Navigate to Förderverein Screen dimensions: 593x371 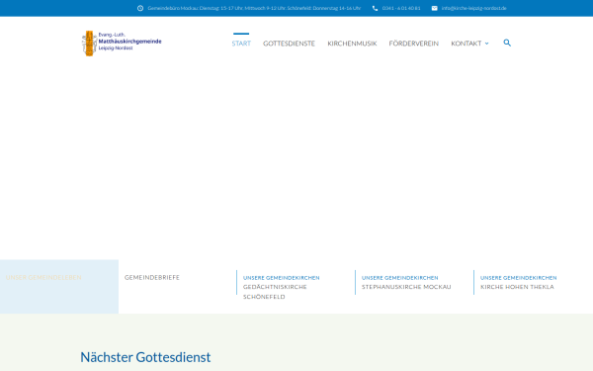414,44
